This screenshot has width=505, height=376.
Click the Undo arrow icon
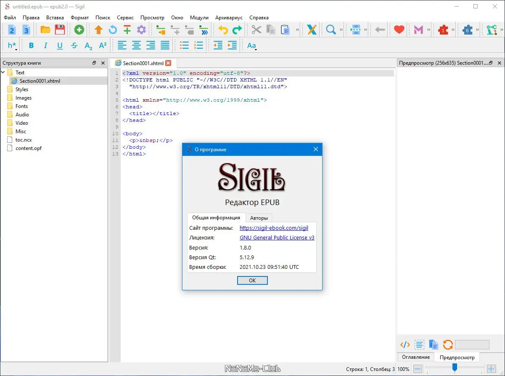223,30
